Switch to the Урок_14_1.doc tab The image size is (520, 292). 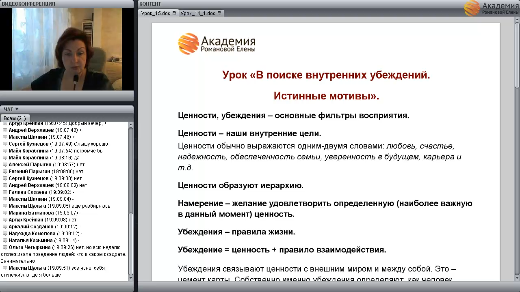[x=201, y=13]
